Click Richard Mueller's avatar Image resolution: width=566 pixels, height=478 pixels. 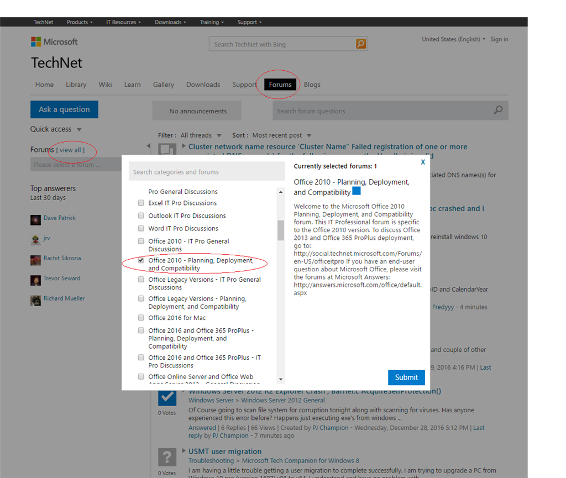tap(35, 301)
